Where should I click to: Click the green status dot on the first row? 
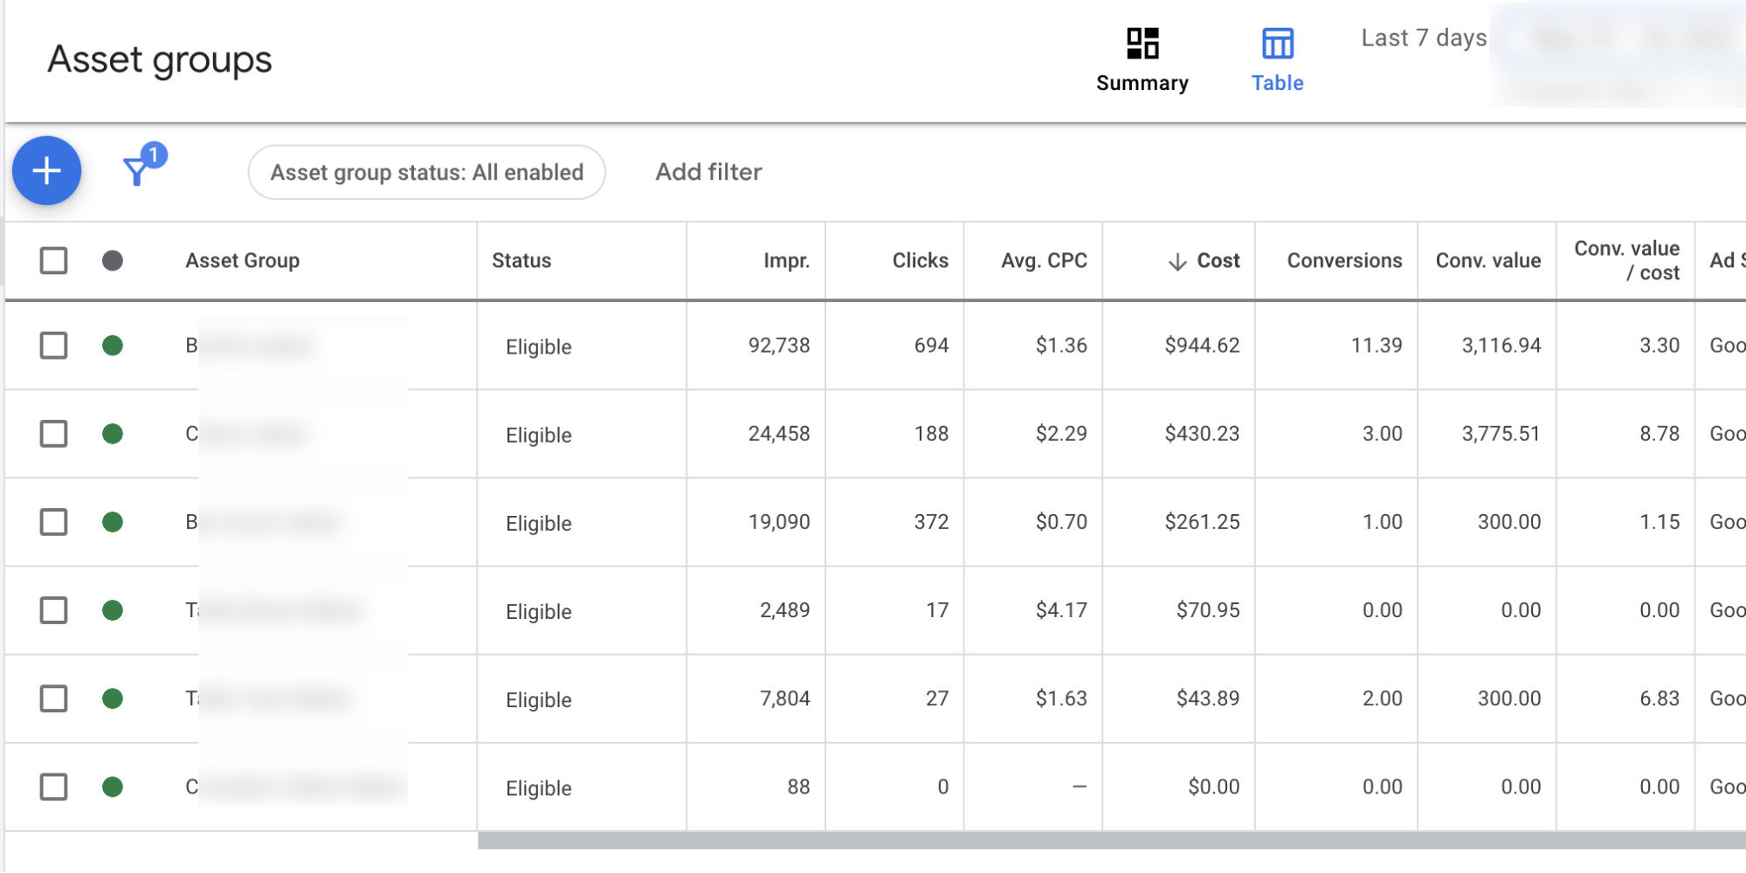pyautogui.click(x=114, y=346)
